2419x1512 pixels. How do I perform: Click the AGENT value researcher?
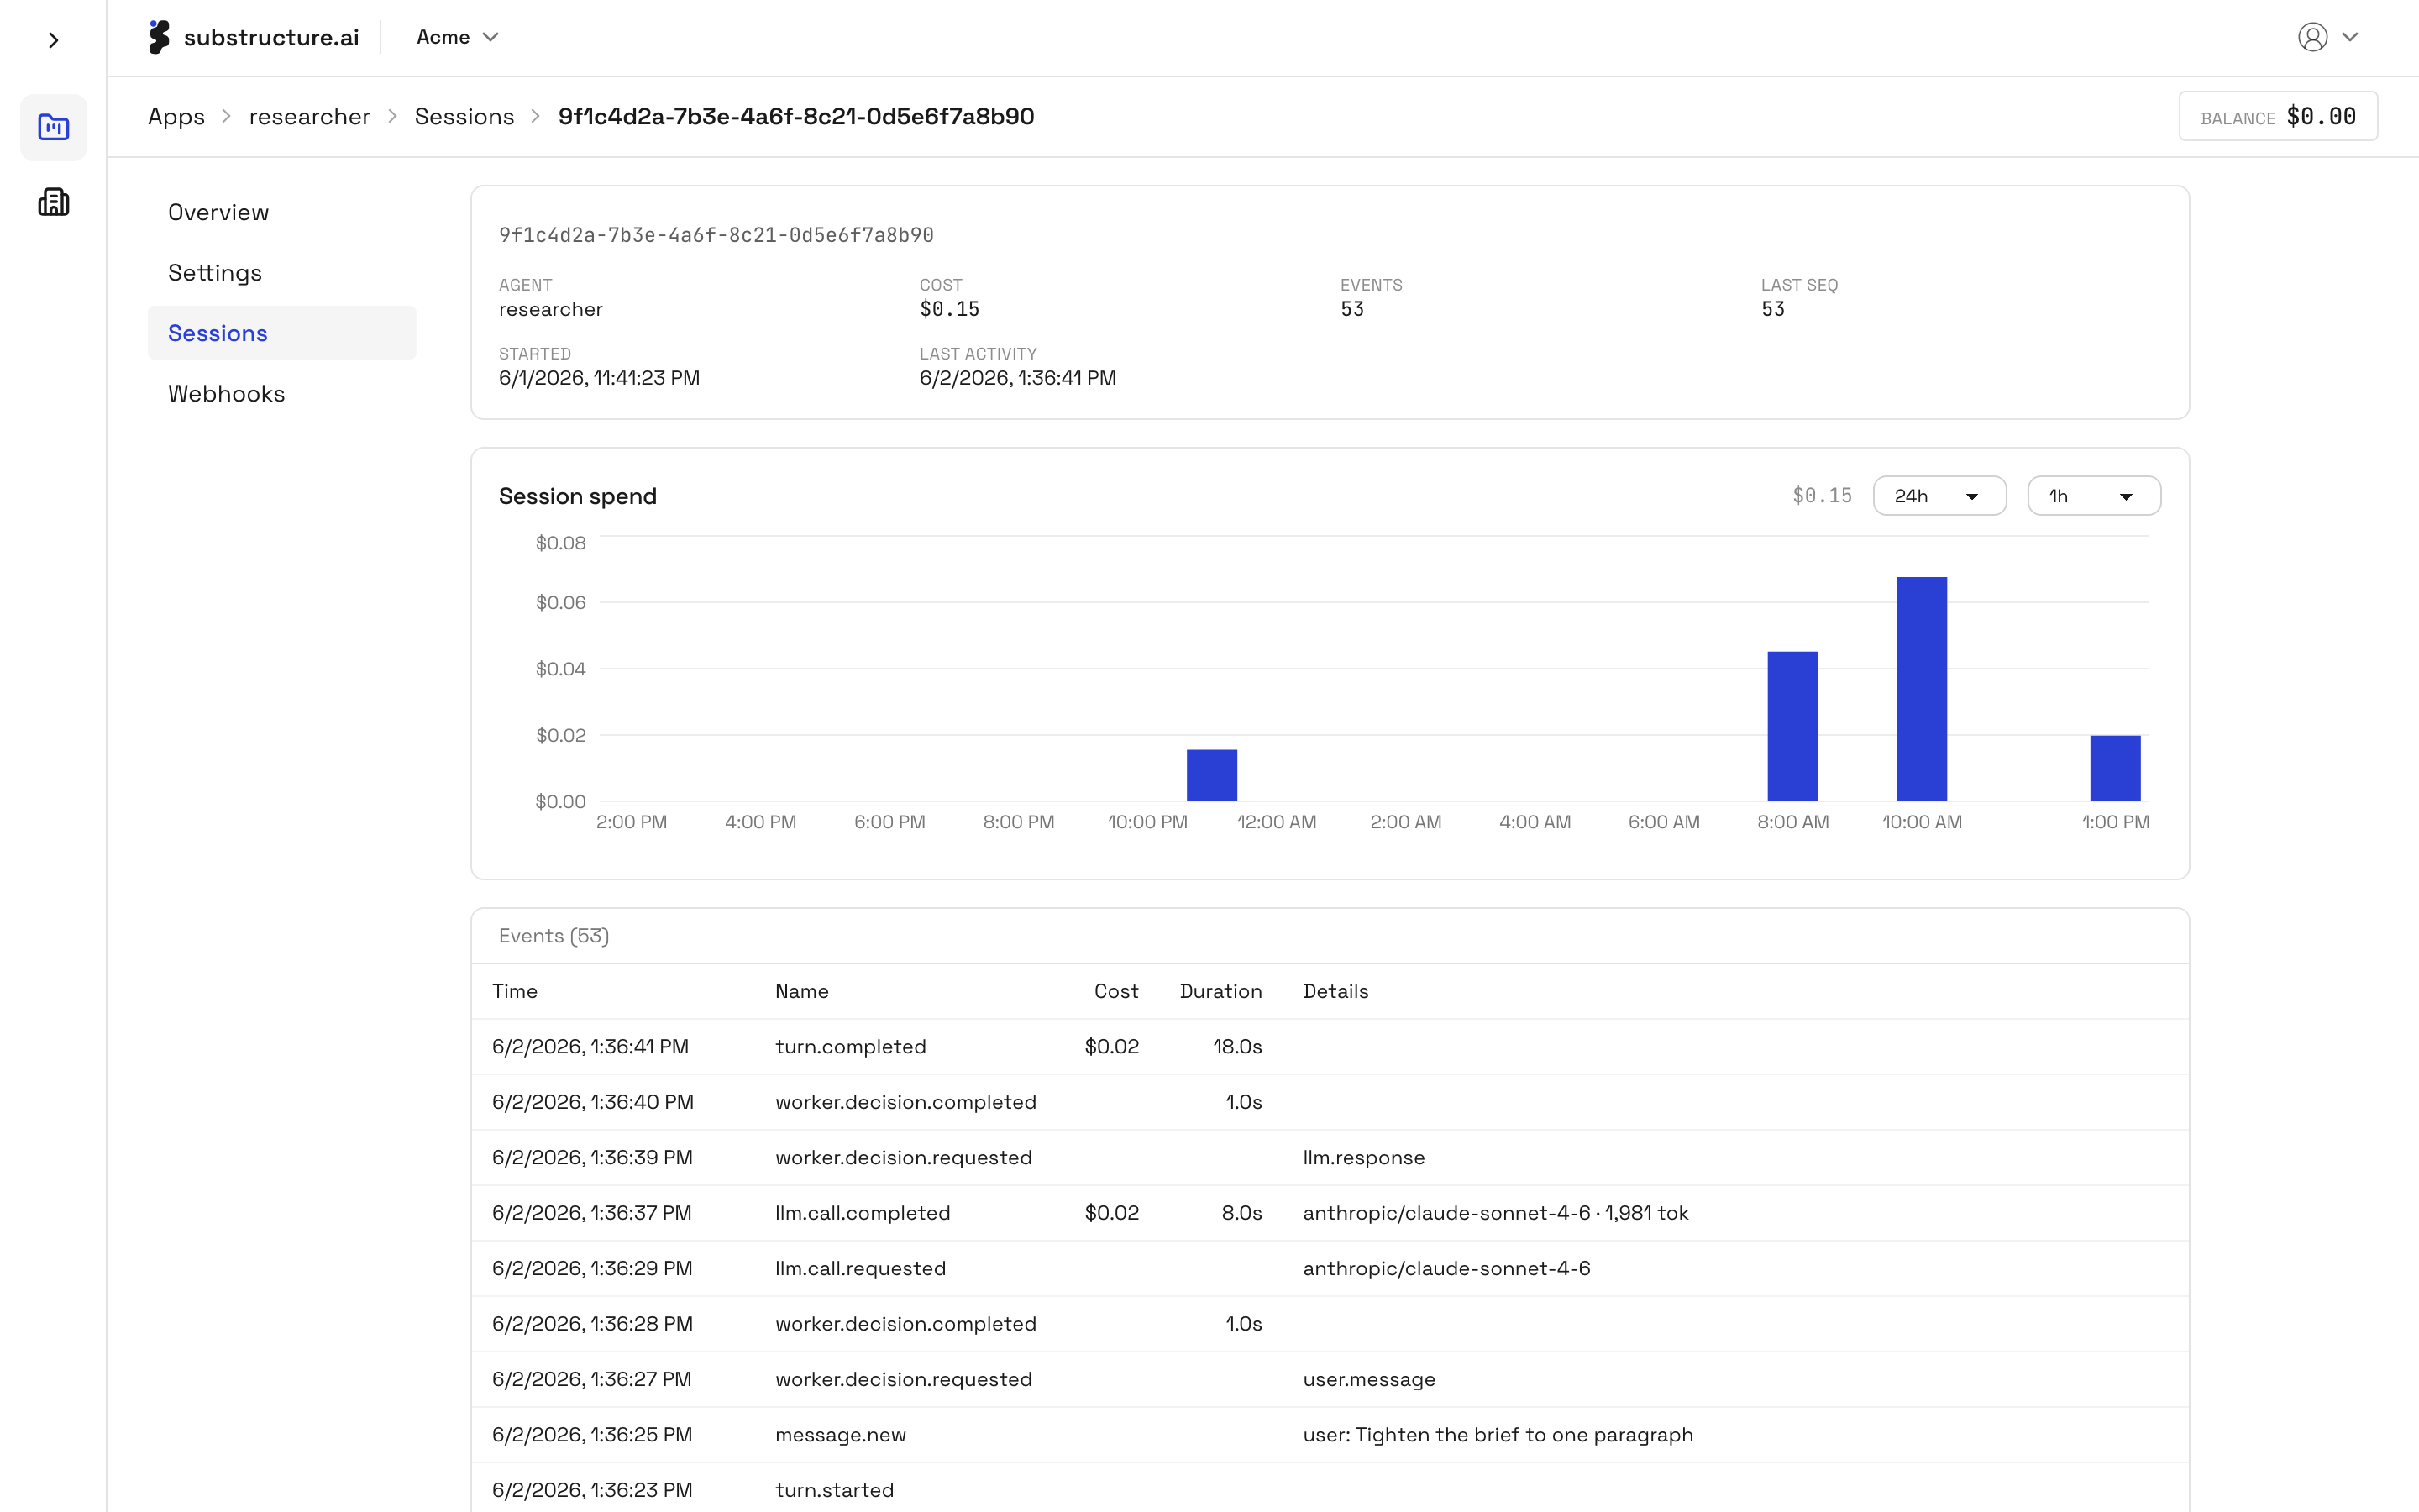click(551, 309)
